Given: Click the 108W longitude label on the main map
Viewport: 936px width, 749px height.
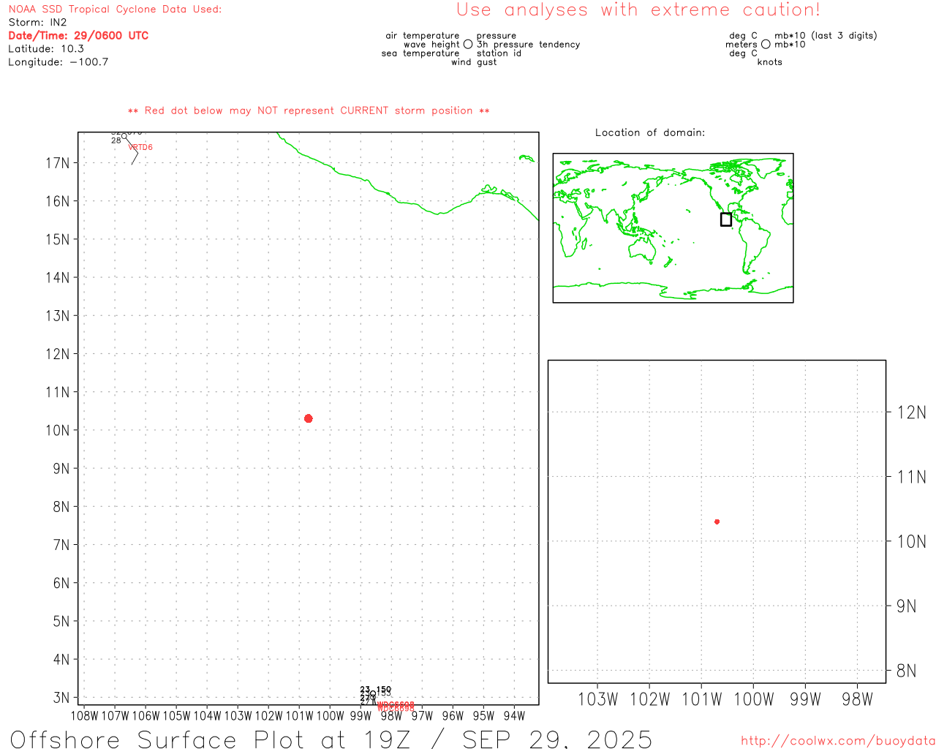Looking at the screenshot, I should click(x=85, y=716).
